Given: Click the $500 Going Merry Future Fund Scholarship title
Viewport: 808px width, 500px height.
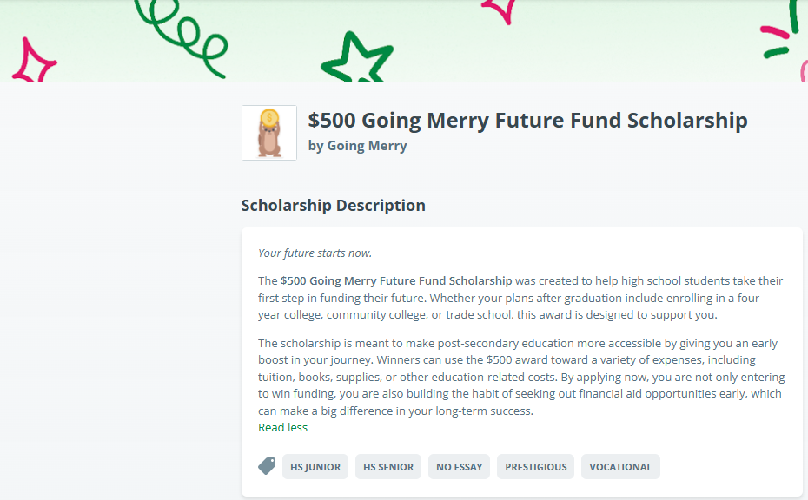Looking at the screenshot, I should [527, 121].
